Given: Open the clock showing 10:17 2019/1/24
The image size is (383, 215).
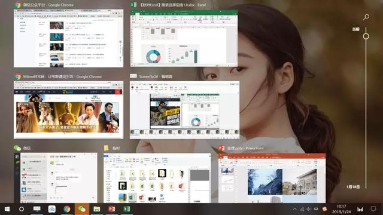Looking at the screenshot, I should tap(341, 209).
